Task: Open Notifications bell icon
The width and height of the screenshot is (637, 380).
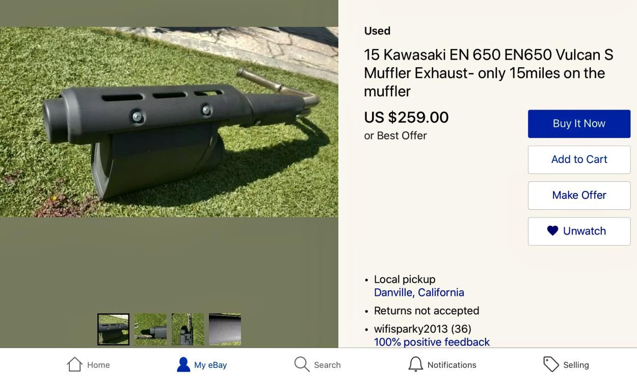Action: pos(415,364)
